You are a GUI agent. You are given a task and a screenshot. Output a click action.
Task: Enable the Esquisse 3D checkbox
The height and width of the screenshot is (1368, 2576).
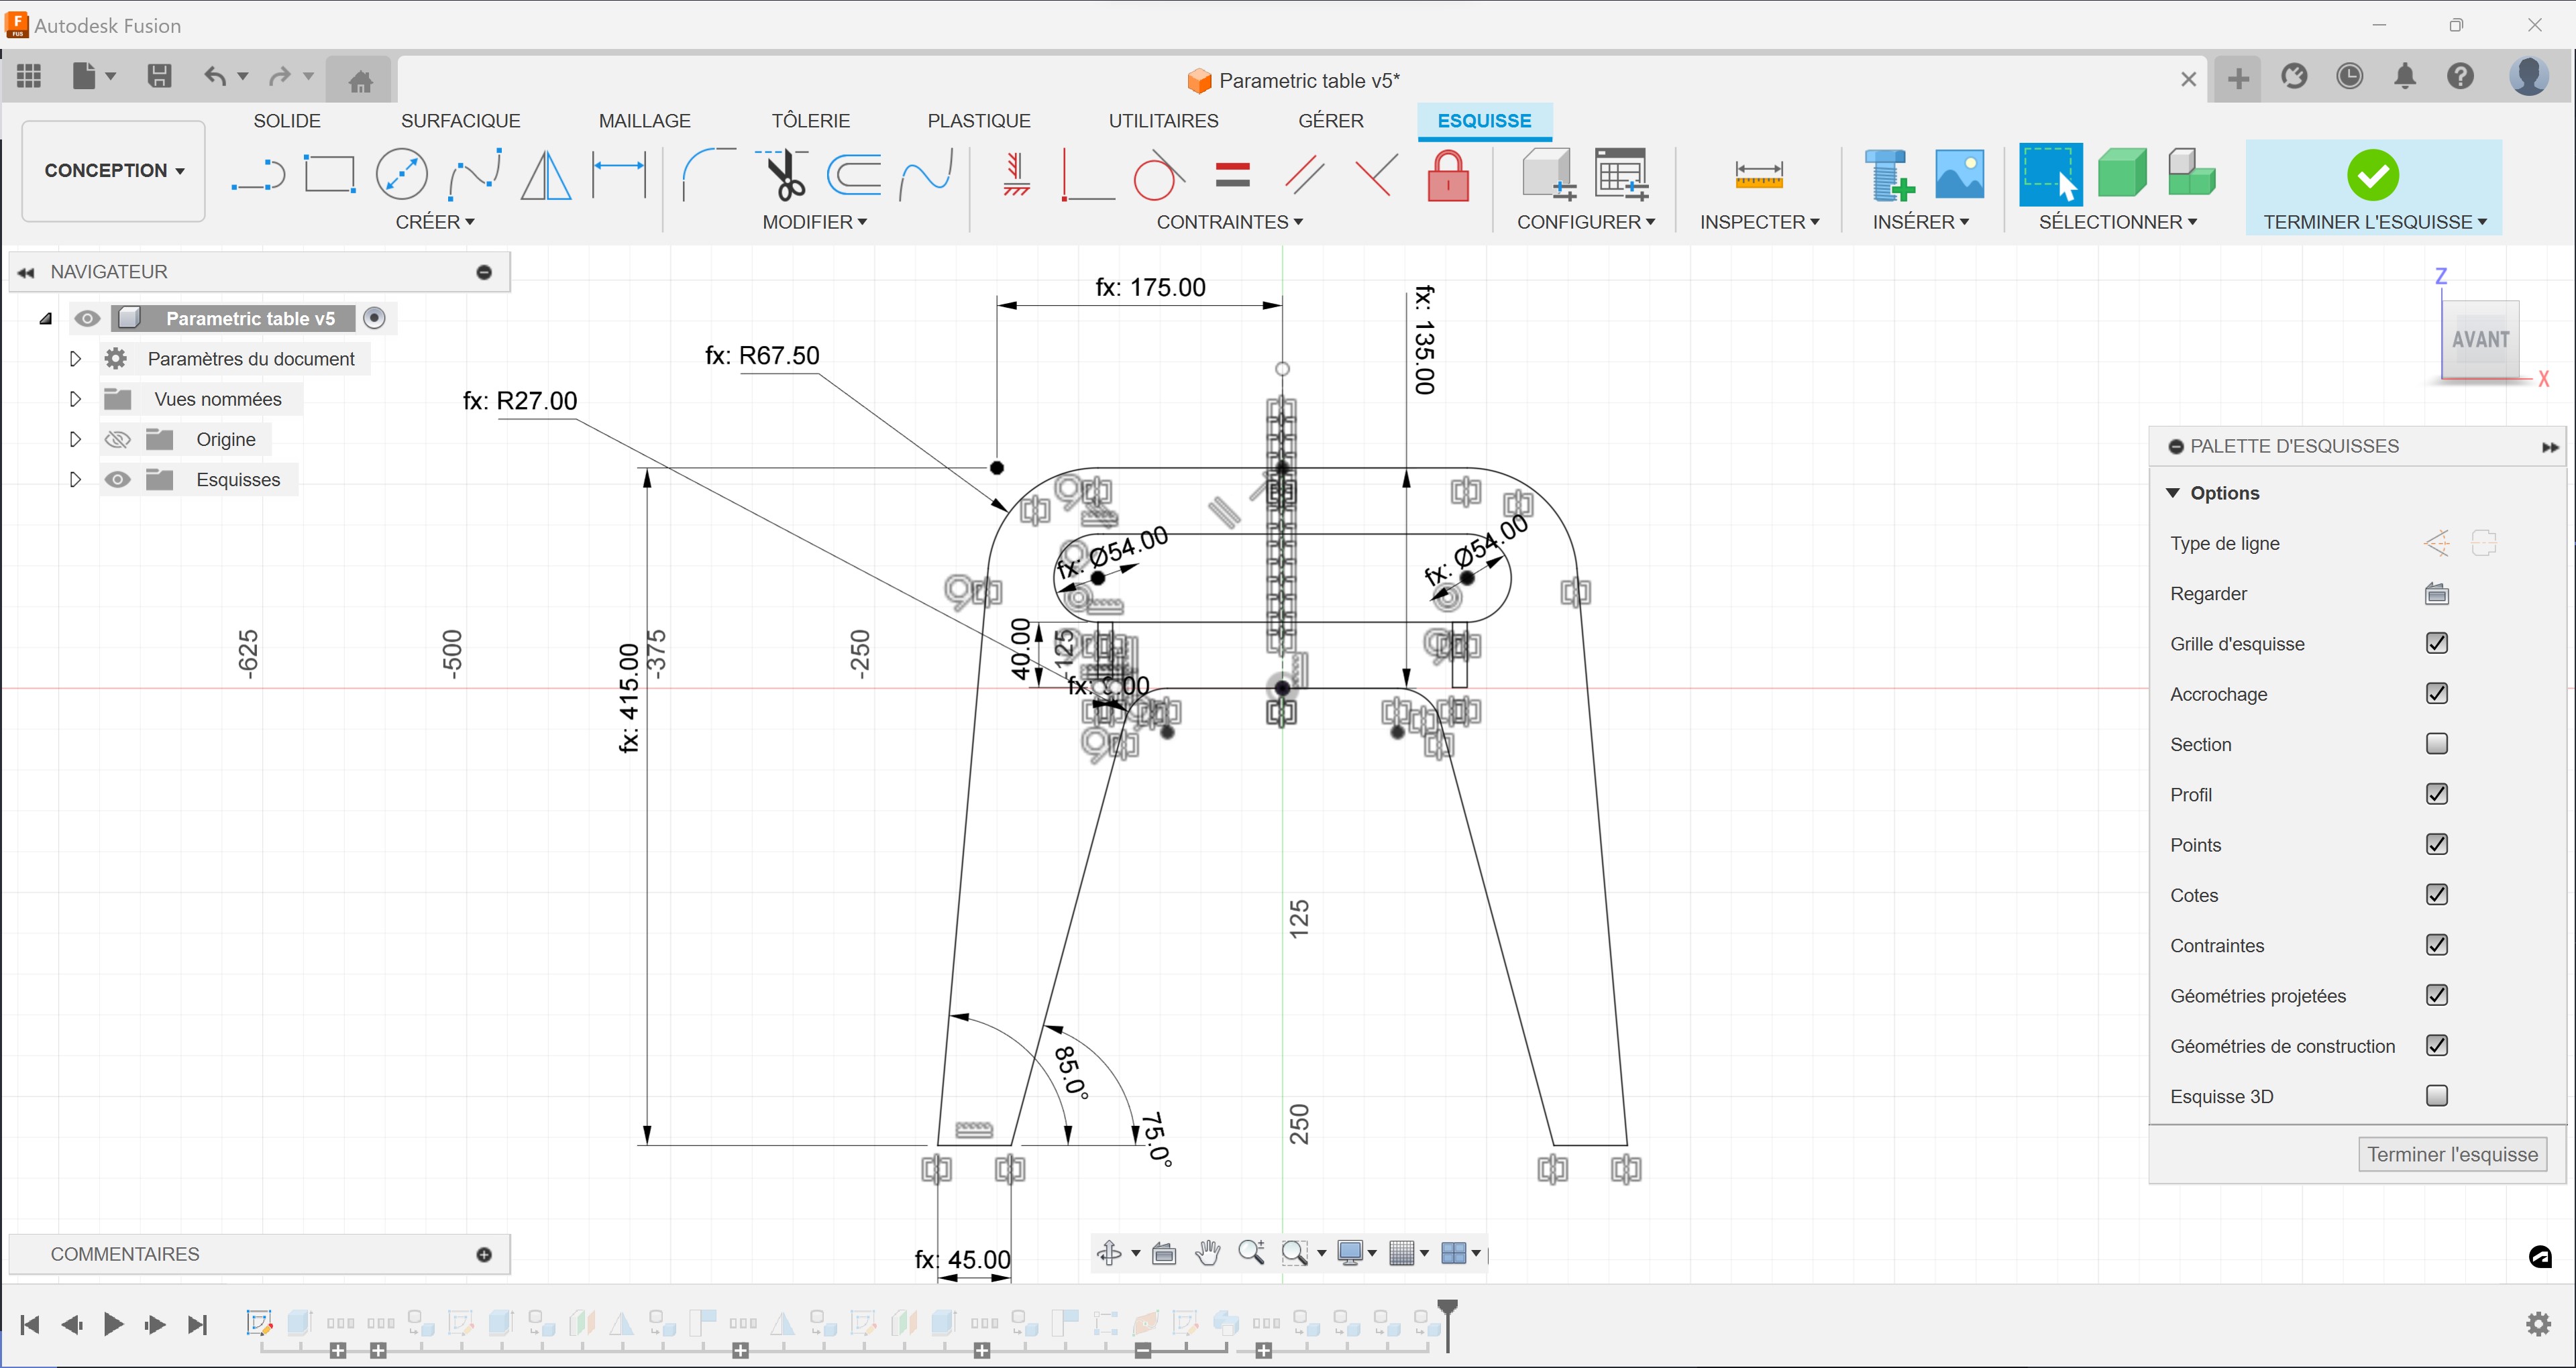(x=2436, y=1095)
